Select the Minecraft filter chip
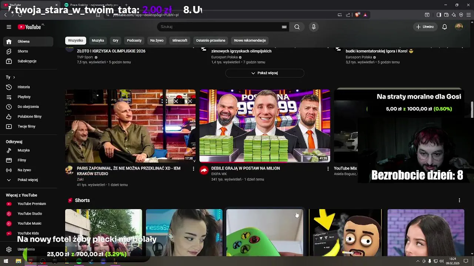474x266 pixels. (180, 40)
